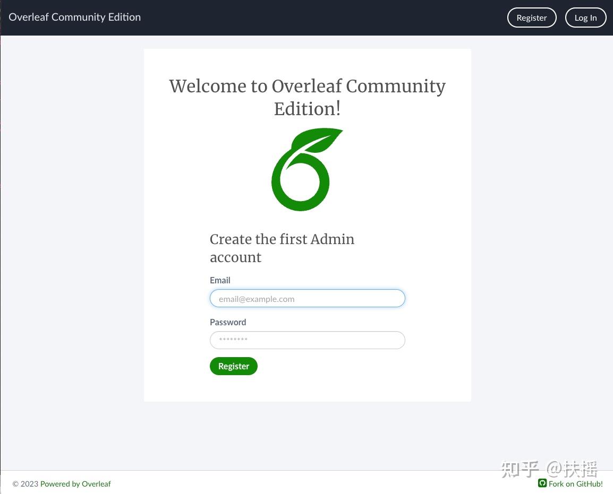Click the small GitHub logo near Fork link
Screen dimensions: 613x494
[x=542, y=483]
